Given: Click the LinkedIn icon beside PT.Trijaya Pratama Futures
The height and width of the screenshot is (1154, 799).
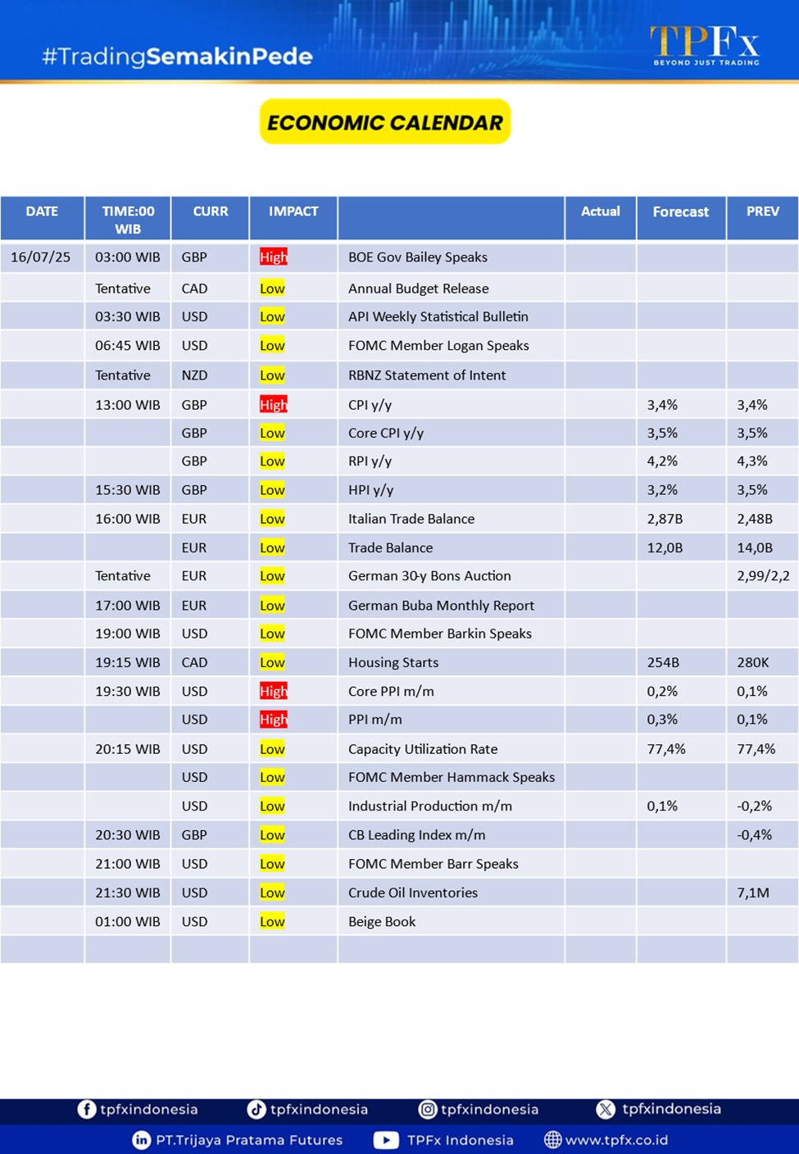Looking at the screenshot, I should 142,1139.
